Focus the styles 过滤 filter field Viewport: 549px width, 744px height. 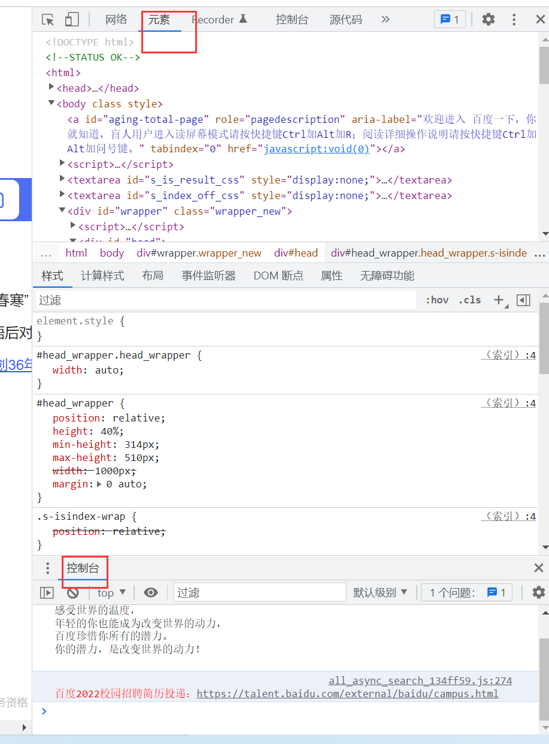225,300
